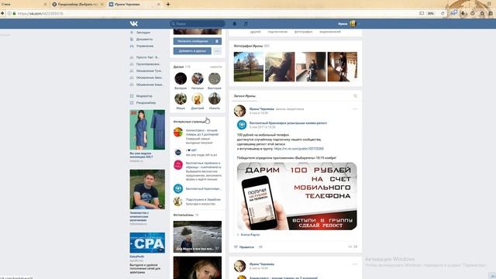This screenshot has height=279, width=496.
Task: Open a new browser tab with the plus button
Action: tap(168, 5)
